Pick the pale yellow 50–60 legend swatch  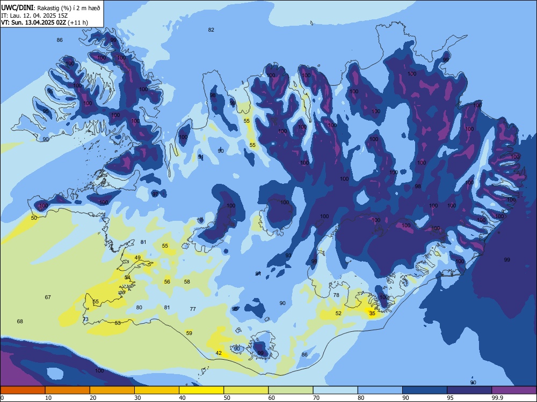tap(246, 390)
